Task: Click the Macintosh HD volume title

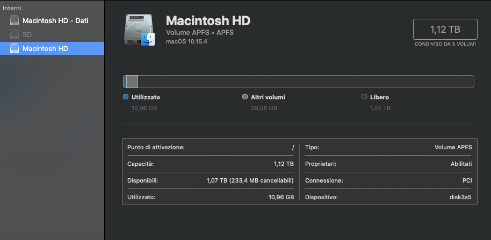Action: 208,20
